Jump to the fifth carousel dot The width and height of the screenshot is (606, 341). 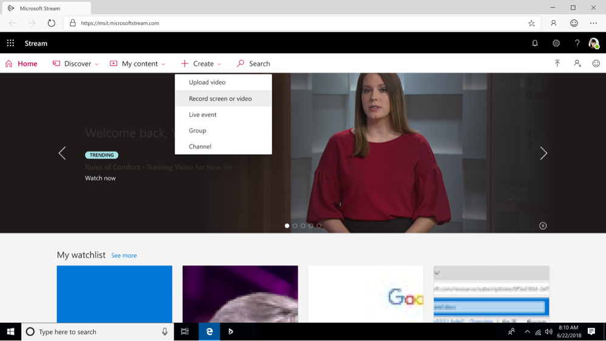319,226
